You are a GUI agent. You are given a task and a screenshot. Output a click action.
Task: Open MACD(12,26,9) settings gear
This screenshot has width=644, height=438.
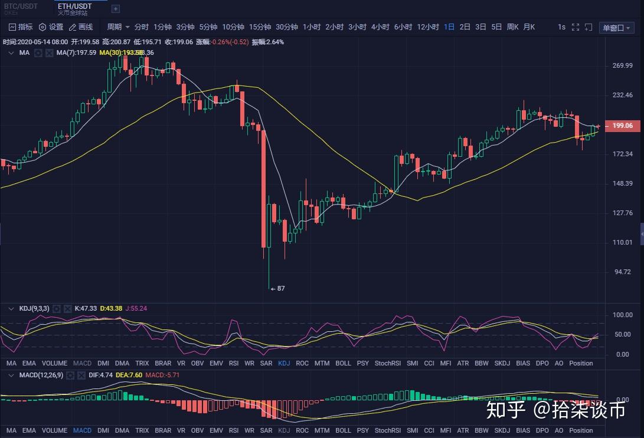coord(70,376)
